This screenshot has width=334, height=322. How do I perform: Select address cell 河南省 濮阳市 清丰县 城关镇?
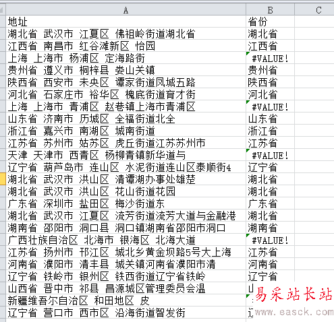pos(126,264)
